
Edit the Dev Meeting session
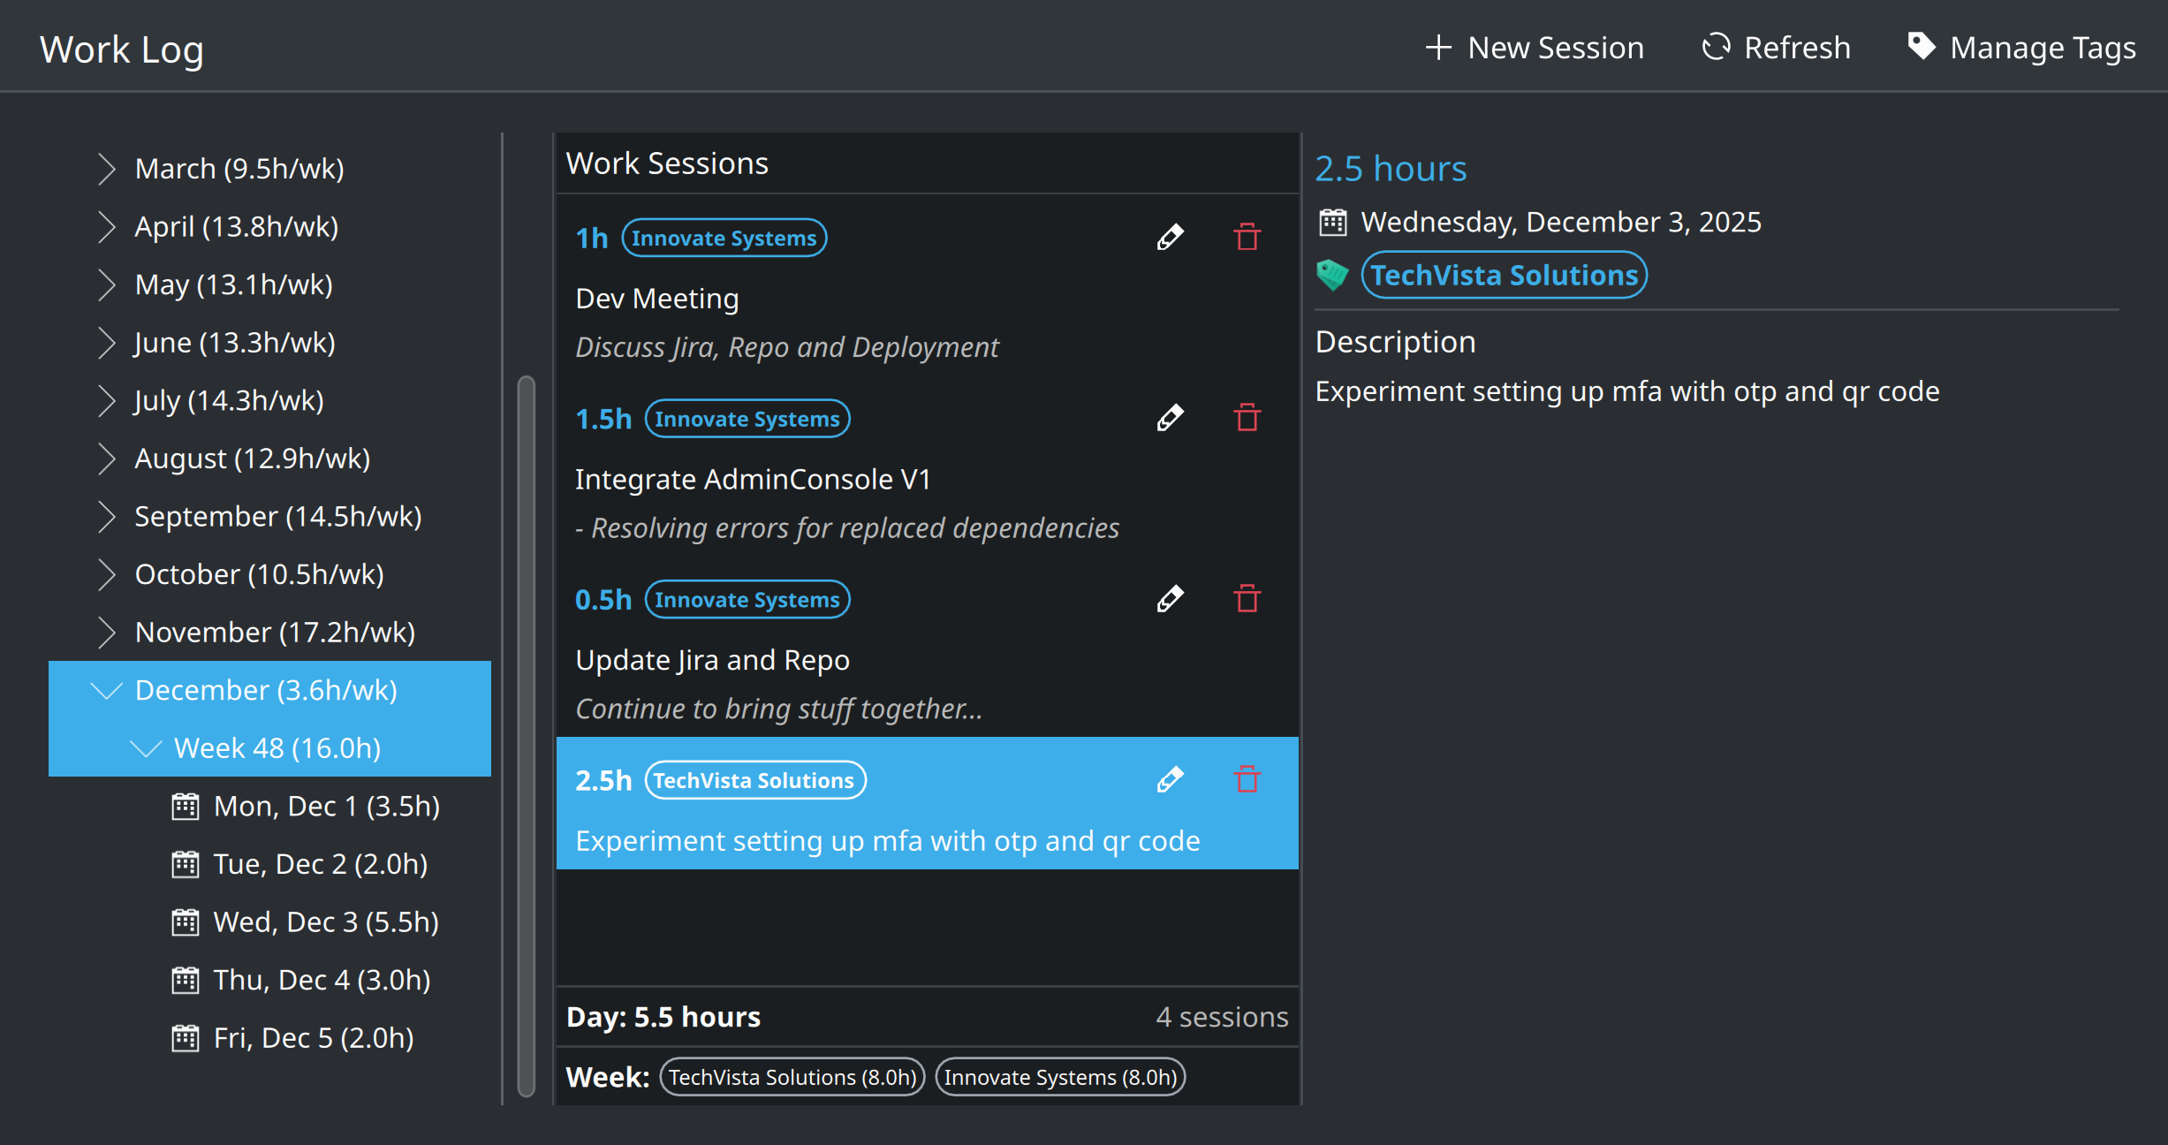click(1170, 237)
